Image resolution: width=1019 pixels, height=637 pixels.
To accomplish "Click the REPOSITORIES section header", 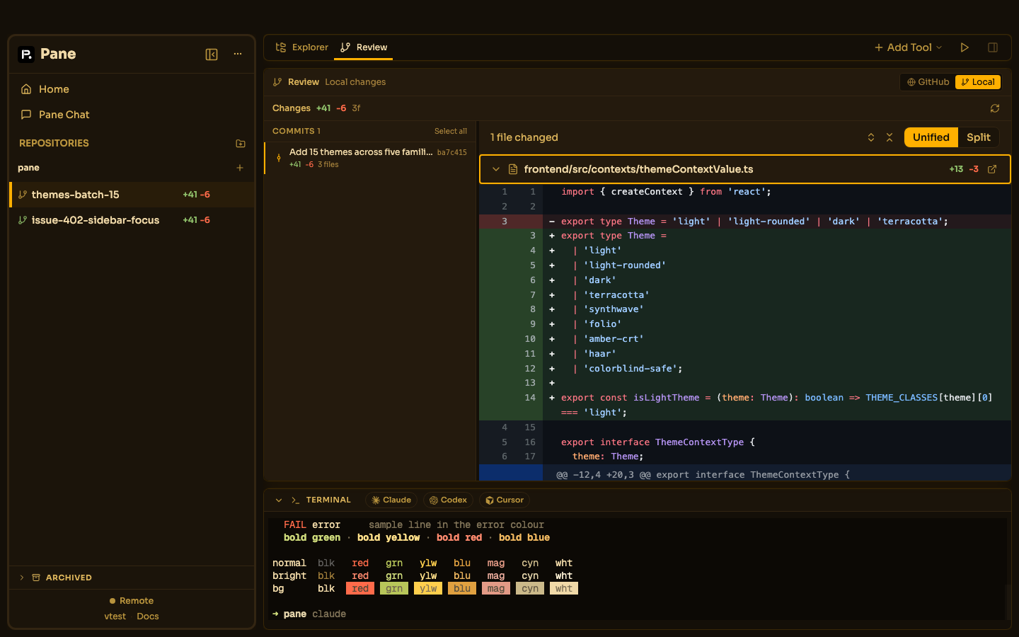I will click(54, 143).
